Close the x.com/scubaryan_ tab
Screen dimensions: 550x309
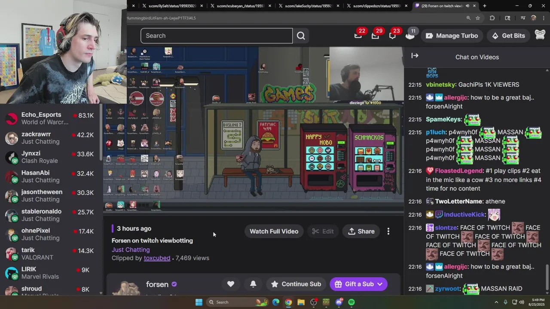tap(270, 6)
